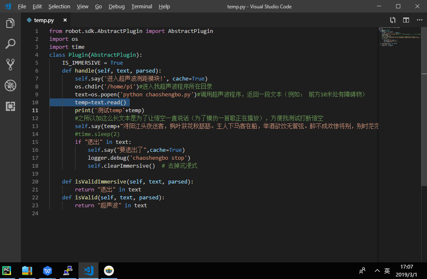Switch keyboard input language indicator 英
The width and height of the screenshot is (427, 279).
[387, 271]
